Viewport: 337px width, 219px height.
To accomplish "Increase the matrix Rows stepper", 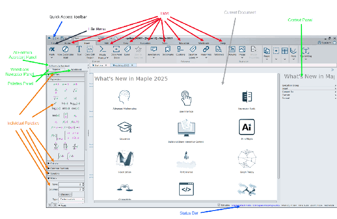I will click(x=83, y=182).
